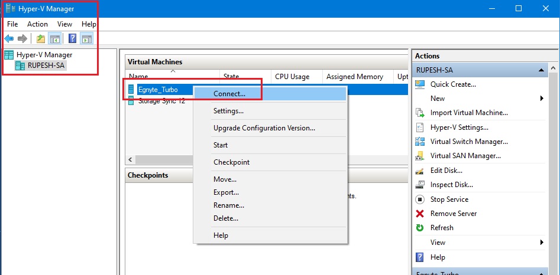Sort by State column header
Image resolution: width=560 pixels, height=275 pixels.
point(245,76)
